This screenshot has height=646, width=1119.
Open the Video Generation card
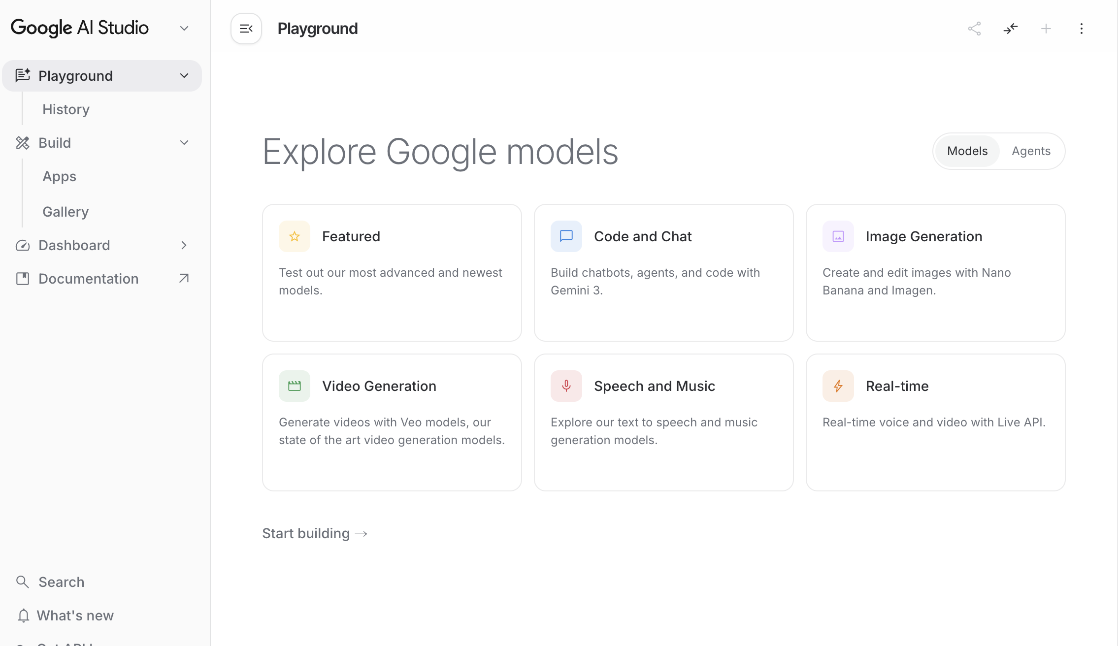tap(392, 422)
